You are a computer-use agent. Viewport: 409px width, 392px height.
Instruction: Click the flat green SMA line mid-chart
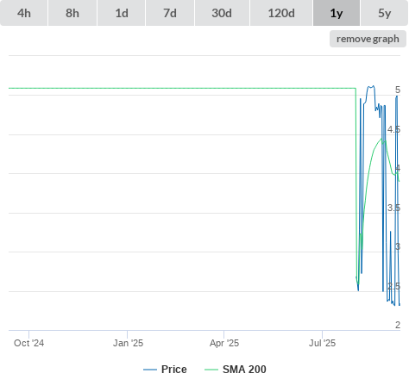coord(182,88)
